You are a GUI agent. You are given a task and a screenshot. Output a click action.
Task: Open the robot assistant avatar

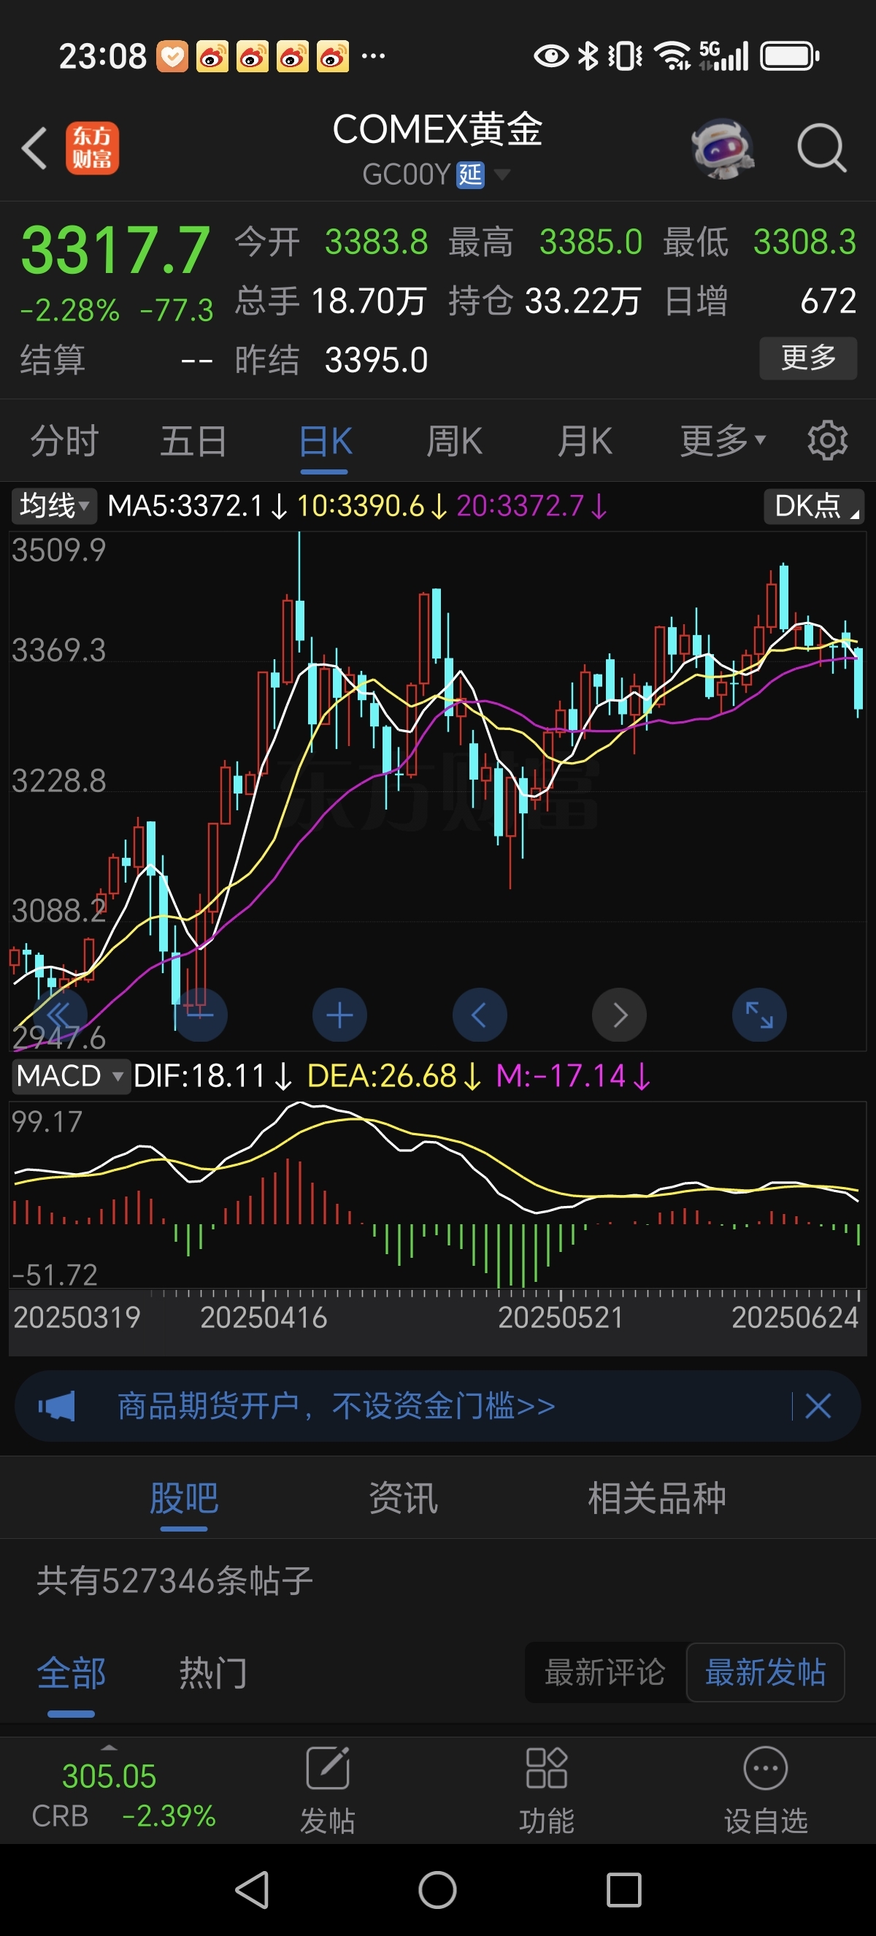pos(722,148)
